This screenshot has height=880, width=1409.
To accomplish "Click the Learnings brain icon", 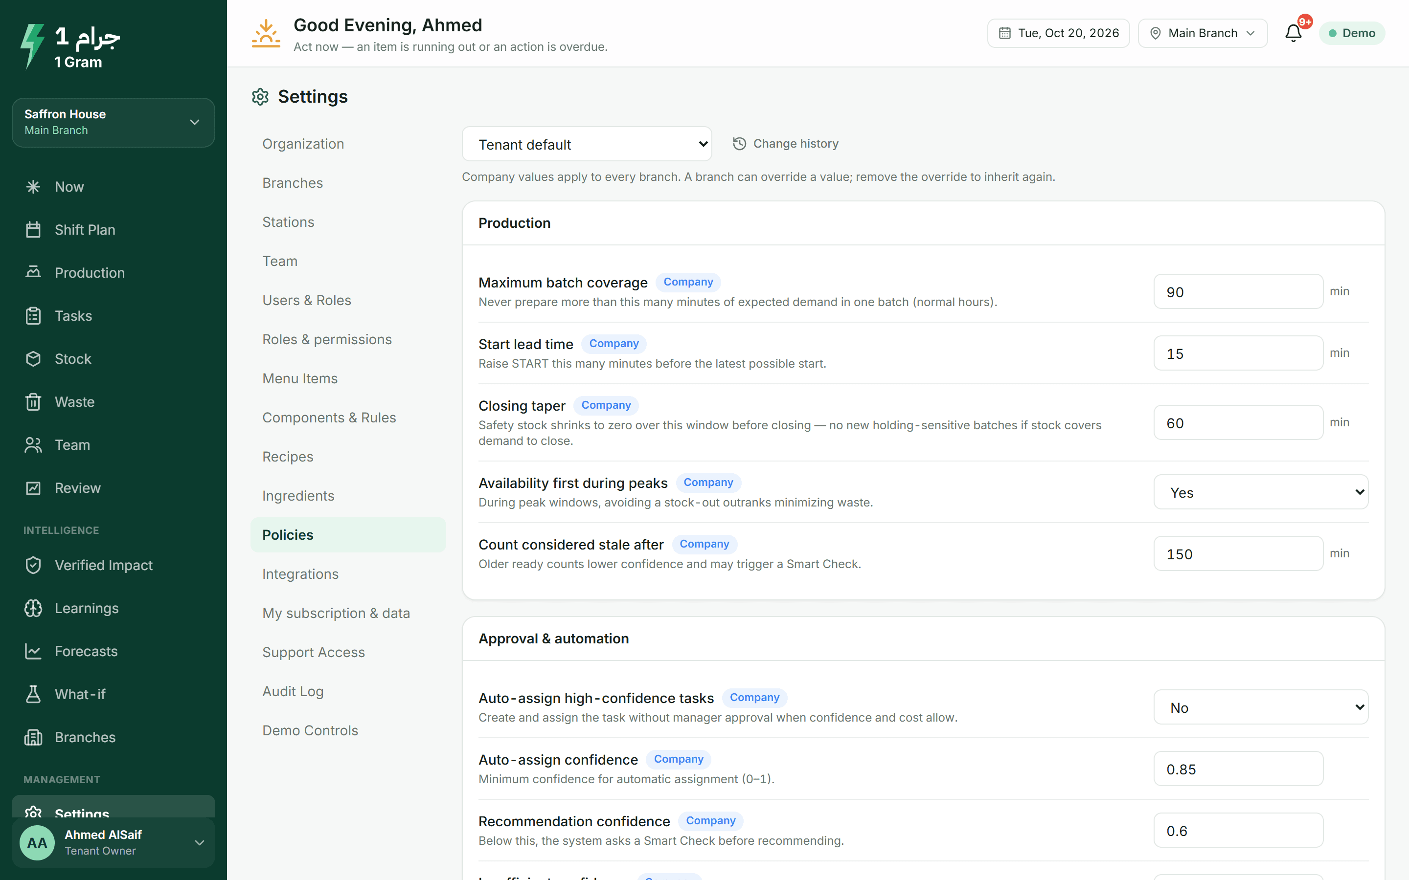I will pyautogui.click(x=33, y=608).
